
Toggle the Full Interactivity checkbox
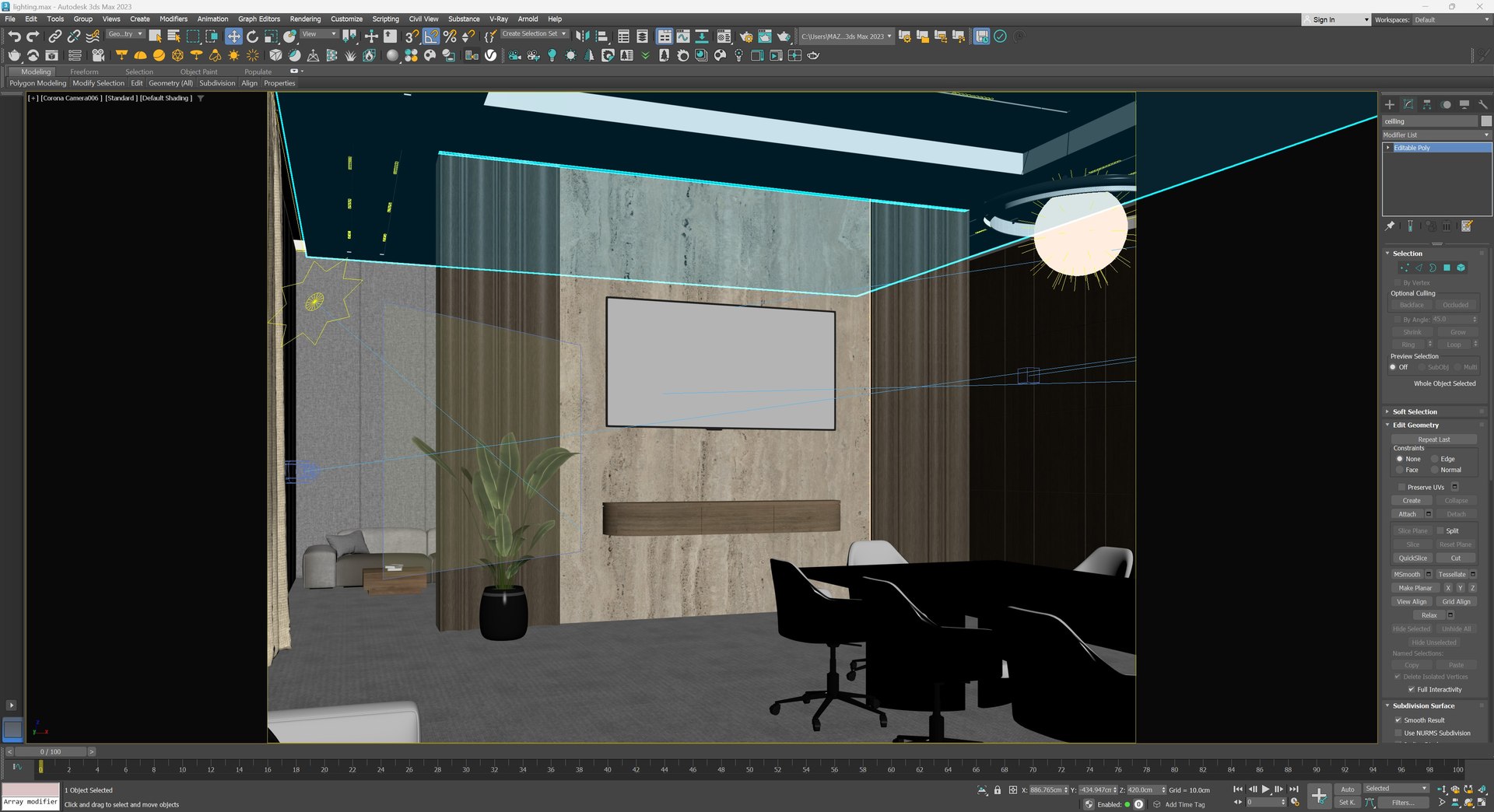tap(1412, 690)
